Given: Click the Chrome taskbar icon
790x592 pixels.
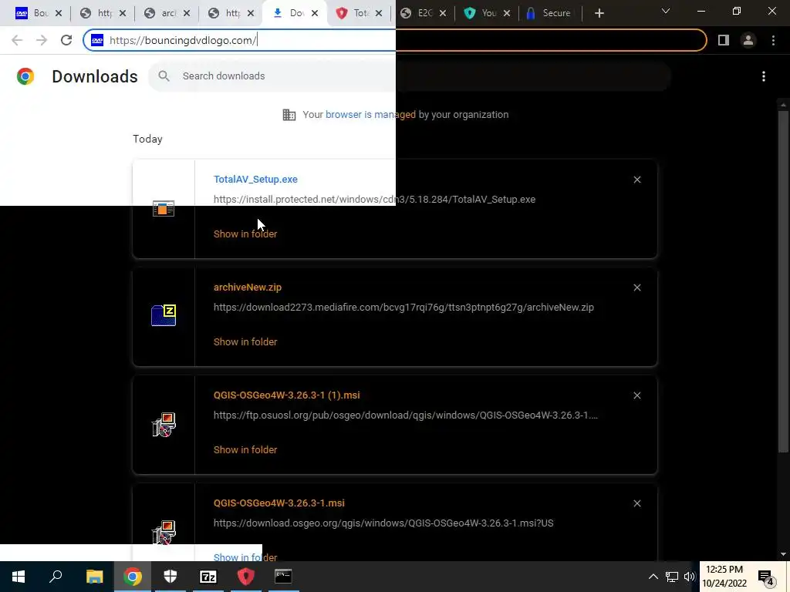Looking at the screenshot, I should [x=133, y=577].
